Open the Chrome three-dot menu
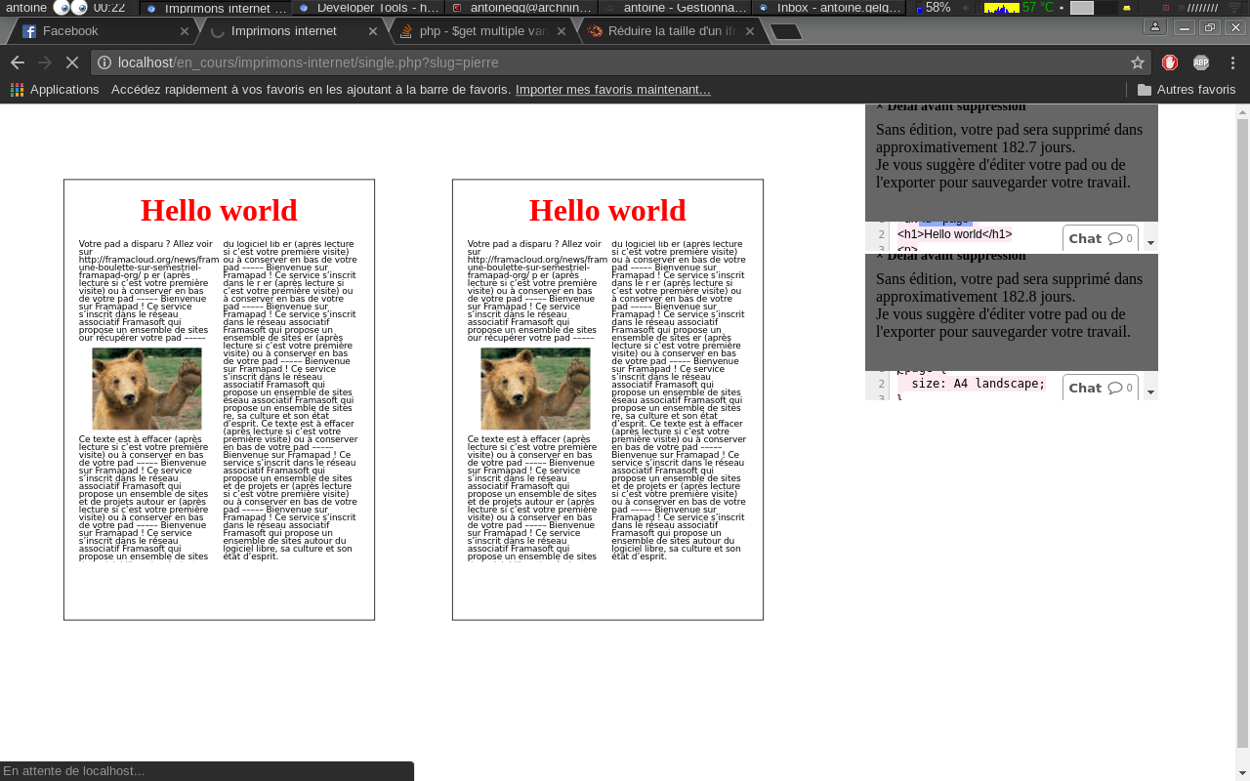 1232,62
